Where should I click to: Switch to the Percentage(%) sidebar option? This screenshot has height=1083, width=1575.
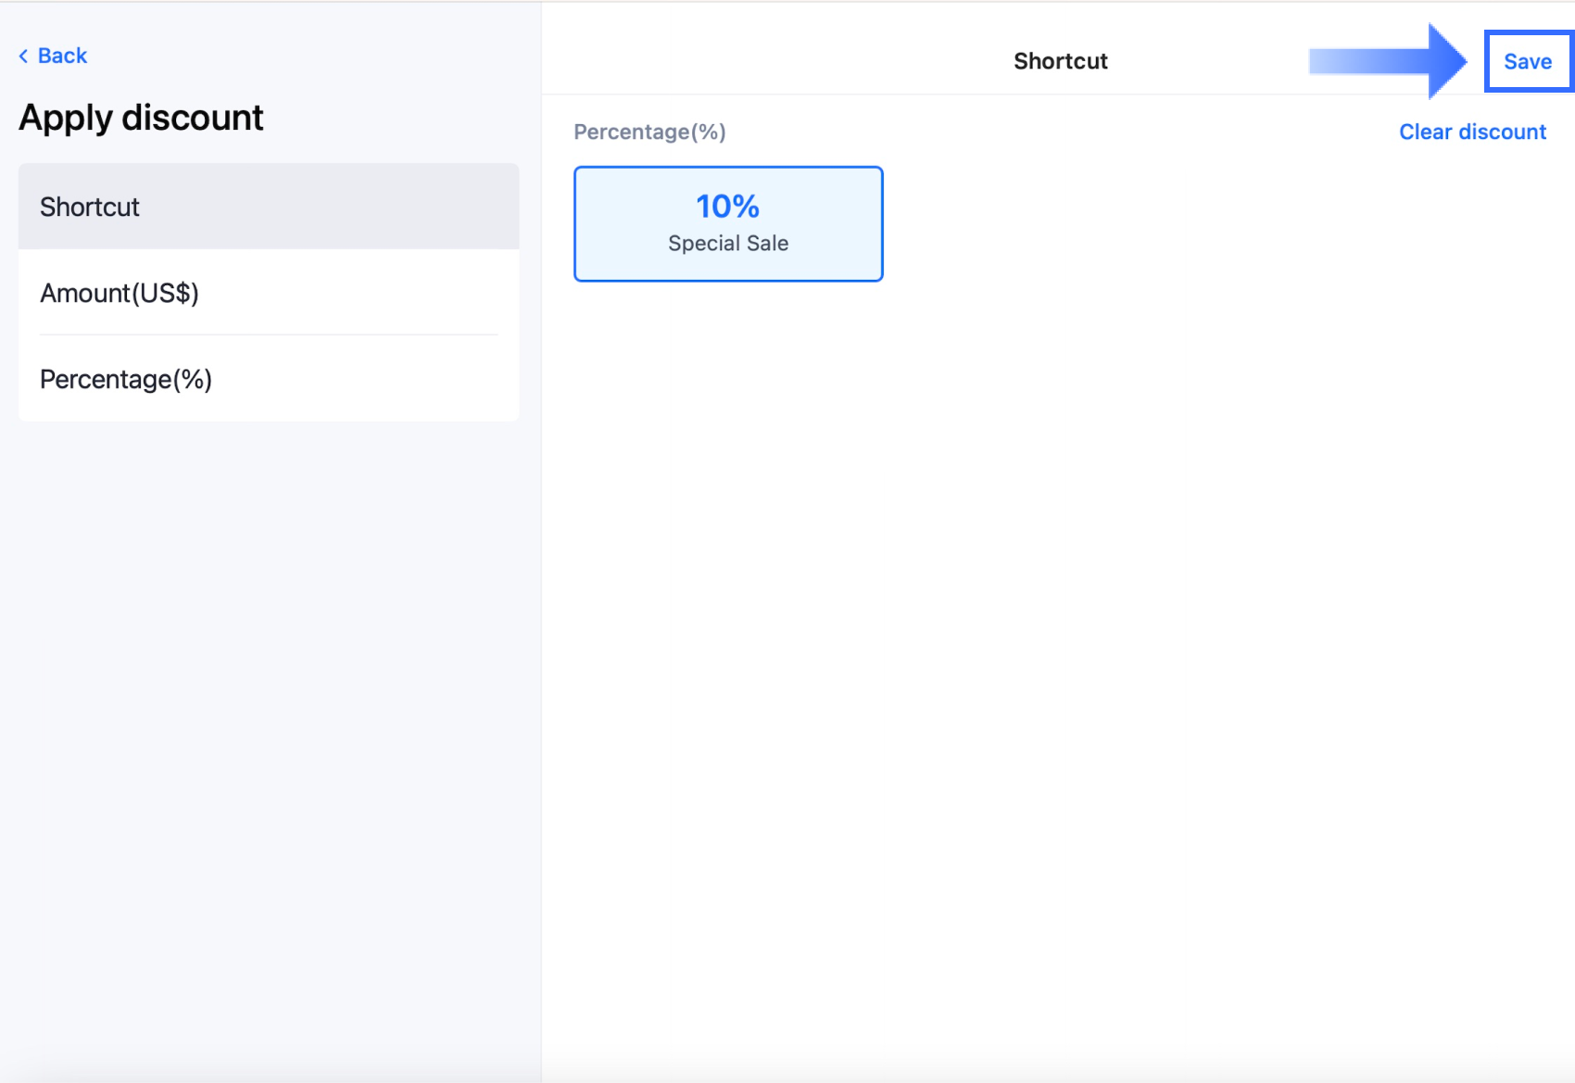tap(126, 379)
